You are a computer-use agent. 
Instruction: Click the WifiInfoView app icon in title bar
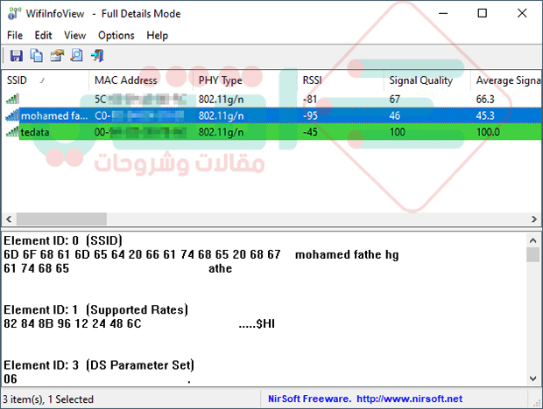point(14,13)
